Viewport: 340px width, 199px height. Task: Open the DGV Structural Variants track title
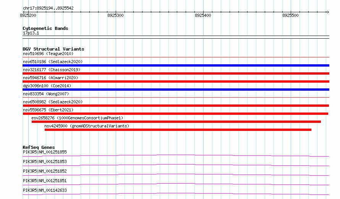click(53, 49)
